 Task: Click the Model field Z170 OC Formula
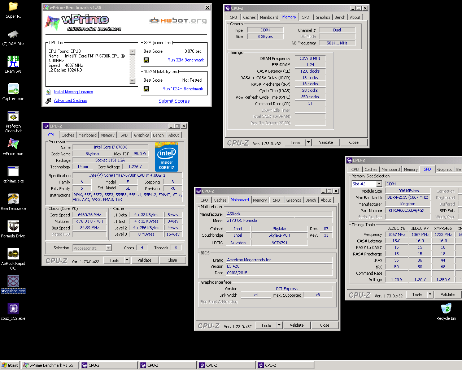260,220
